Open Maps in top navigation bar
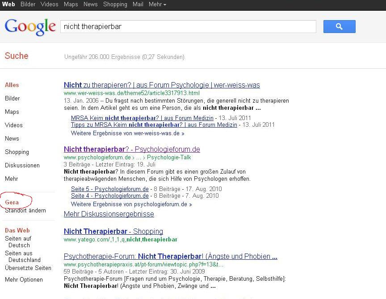This screenshot has width=386, height=299. [71, 4]
